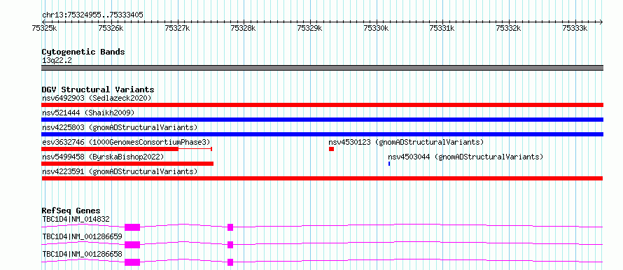The height and width of the screenshot is (270, 623).
Task: Click the ruler's right end arrowhead
Action: click(x=601, y=22)
